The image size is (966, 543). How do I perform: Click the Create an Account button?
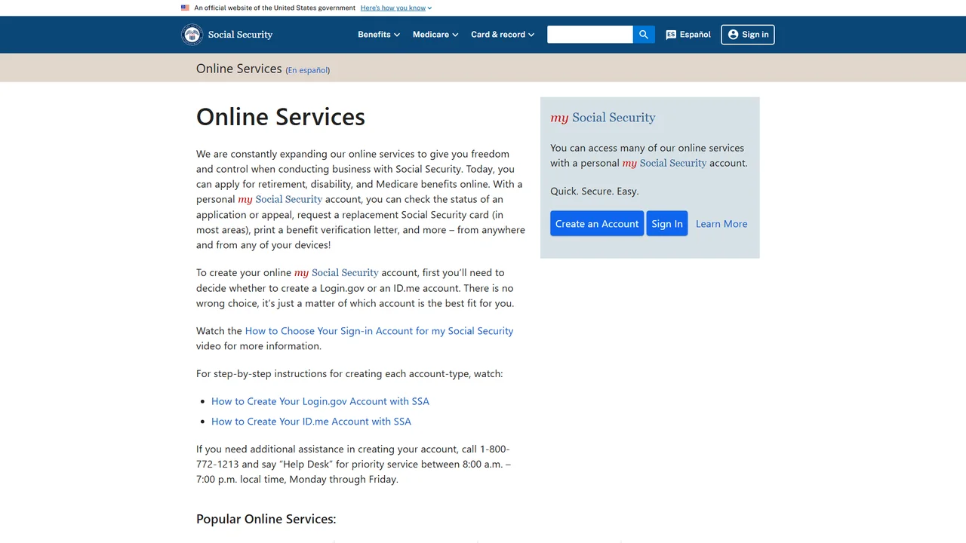[597, 224]
